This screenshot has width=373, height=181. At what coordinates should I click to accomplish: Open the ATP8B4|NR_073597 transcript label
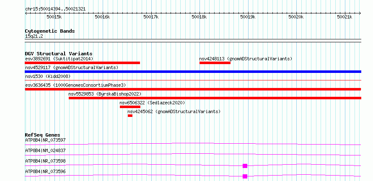(45, 140)
